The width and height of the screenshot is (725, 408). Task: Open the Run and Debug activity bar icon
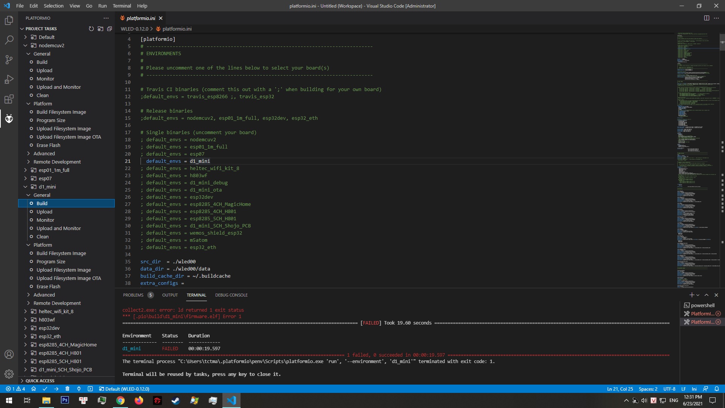(9, 79)
